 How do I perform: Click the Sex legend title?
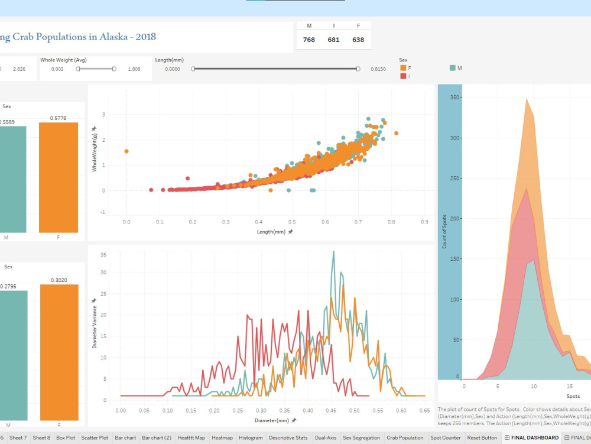[403, 60]
